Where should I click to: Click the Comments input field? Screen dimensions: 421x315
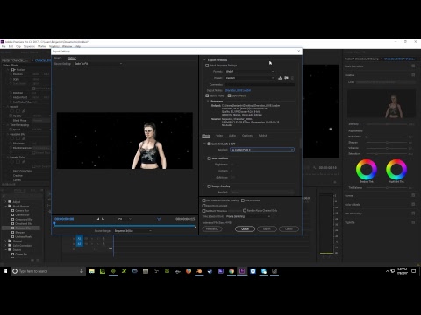tap(260, 84)
